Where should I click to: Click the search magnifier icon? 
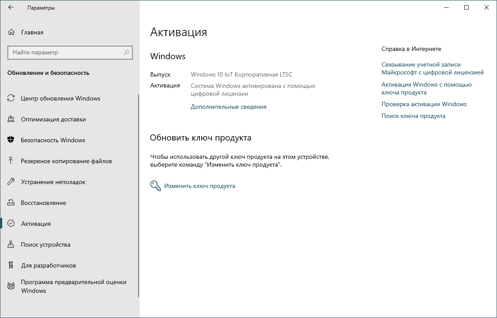126,53
